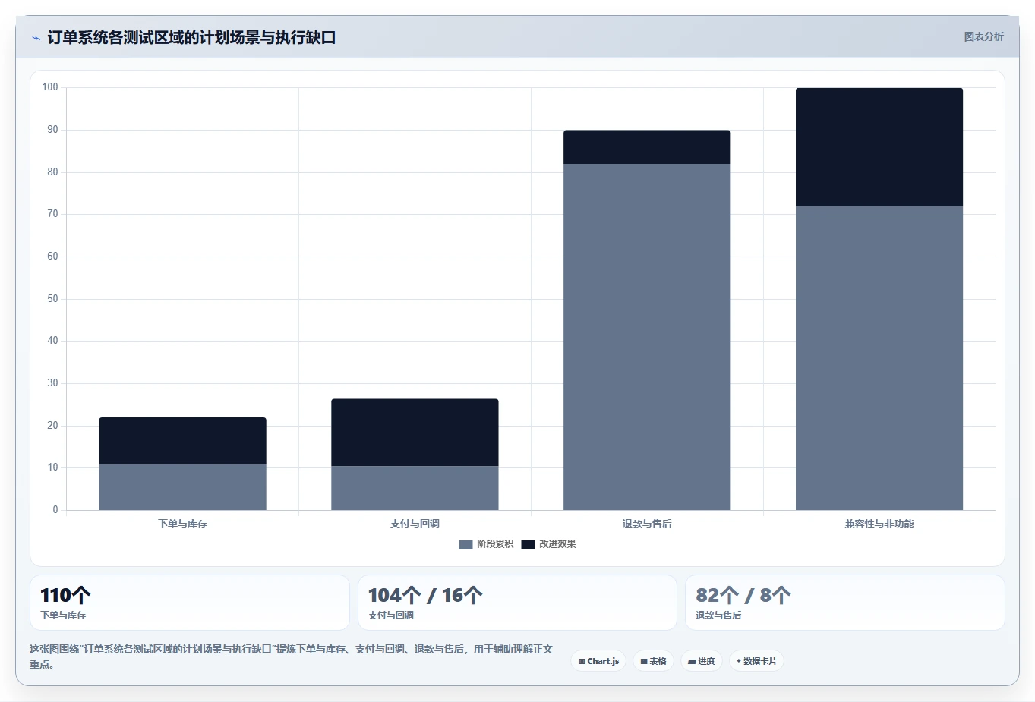This screenshot has height=702, width=1035.
Task: Click the 退款与售后 light bar segment
Action: pos(647,337)
